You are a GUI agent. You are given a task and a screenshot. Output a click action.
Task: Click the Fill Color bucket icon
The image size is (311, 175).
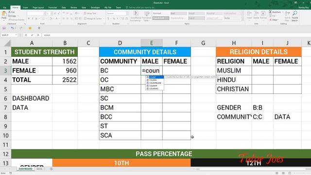point(51,18)
